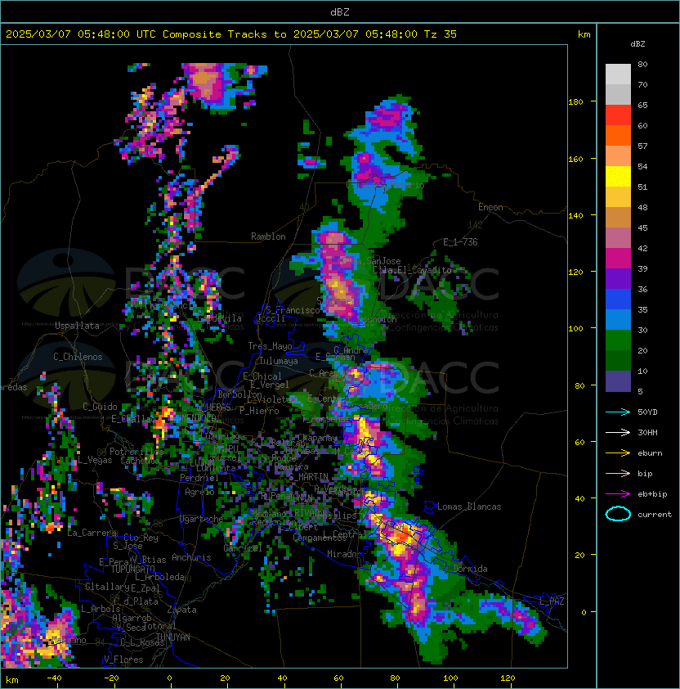Select the magenta 39-42 dBZ legend swatch

point(618,259)
